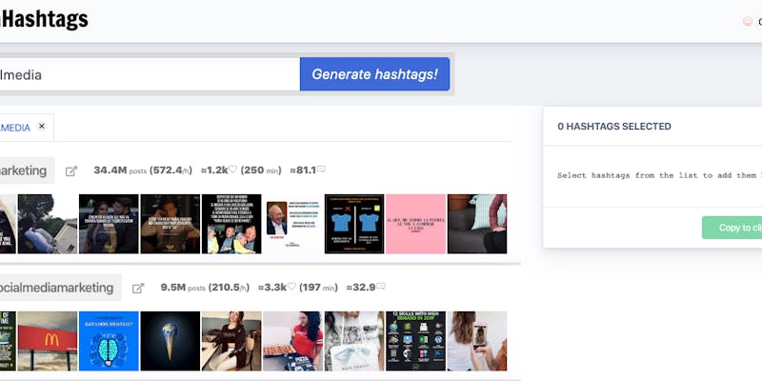Click the Hashtags site logo
Image resolution: width=762 pixels, height=381 pixels.
(x=44, y=19)
